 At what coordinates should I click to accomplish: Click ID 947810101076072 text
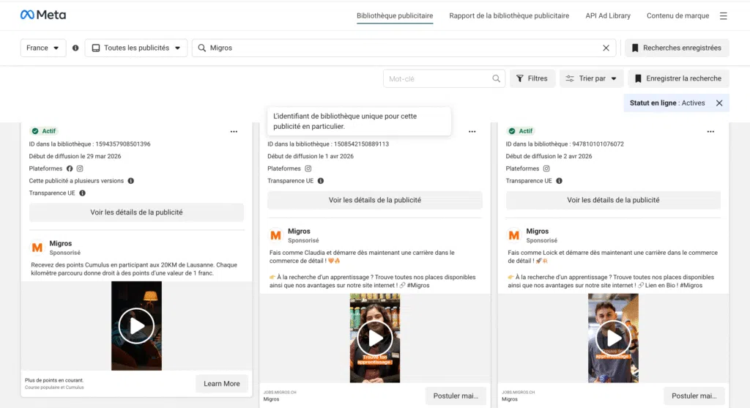565,144
